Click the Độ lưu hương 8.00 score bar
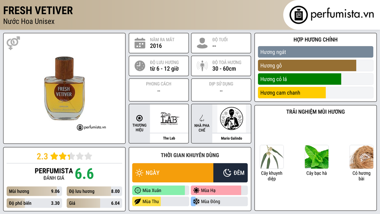The image size is (380, 214). pos(94,191)
